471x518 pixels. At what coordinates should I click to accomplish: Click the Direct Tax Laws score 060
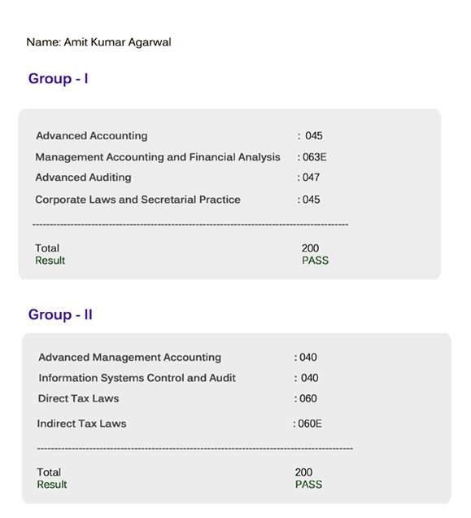308,398
